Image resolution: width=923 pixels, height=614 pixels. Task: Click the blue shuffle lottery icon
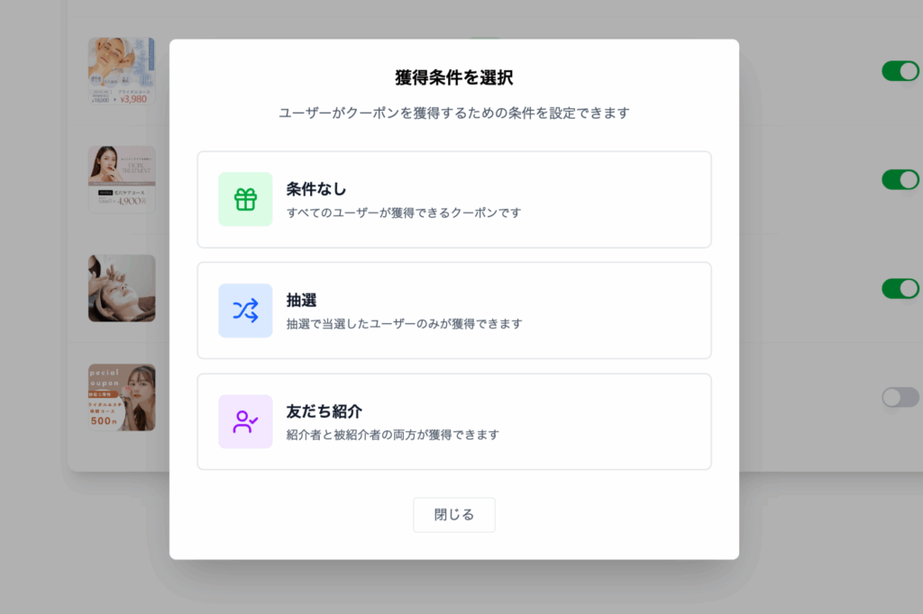pyautogui.click(x=245, y=311)
